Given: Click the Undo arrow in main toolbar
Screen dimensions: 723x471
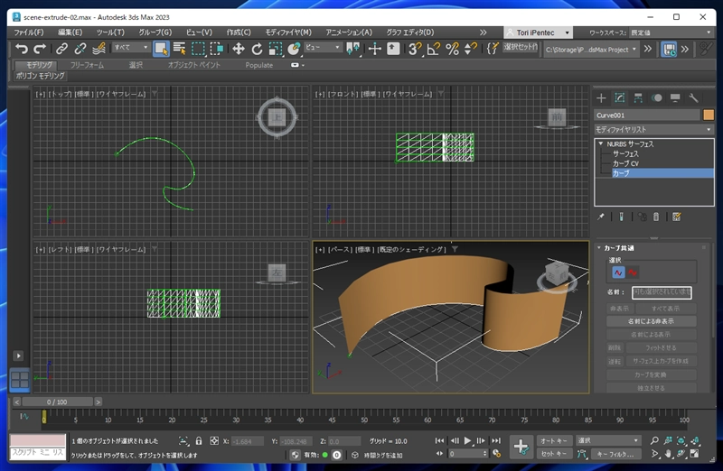Looking at the screenshot, I should 21,49.
